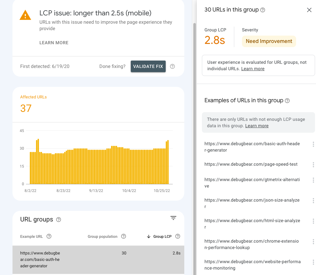
Task: Open more options for html-size-analyzer URL
Action: point(313,221)
